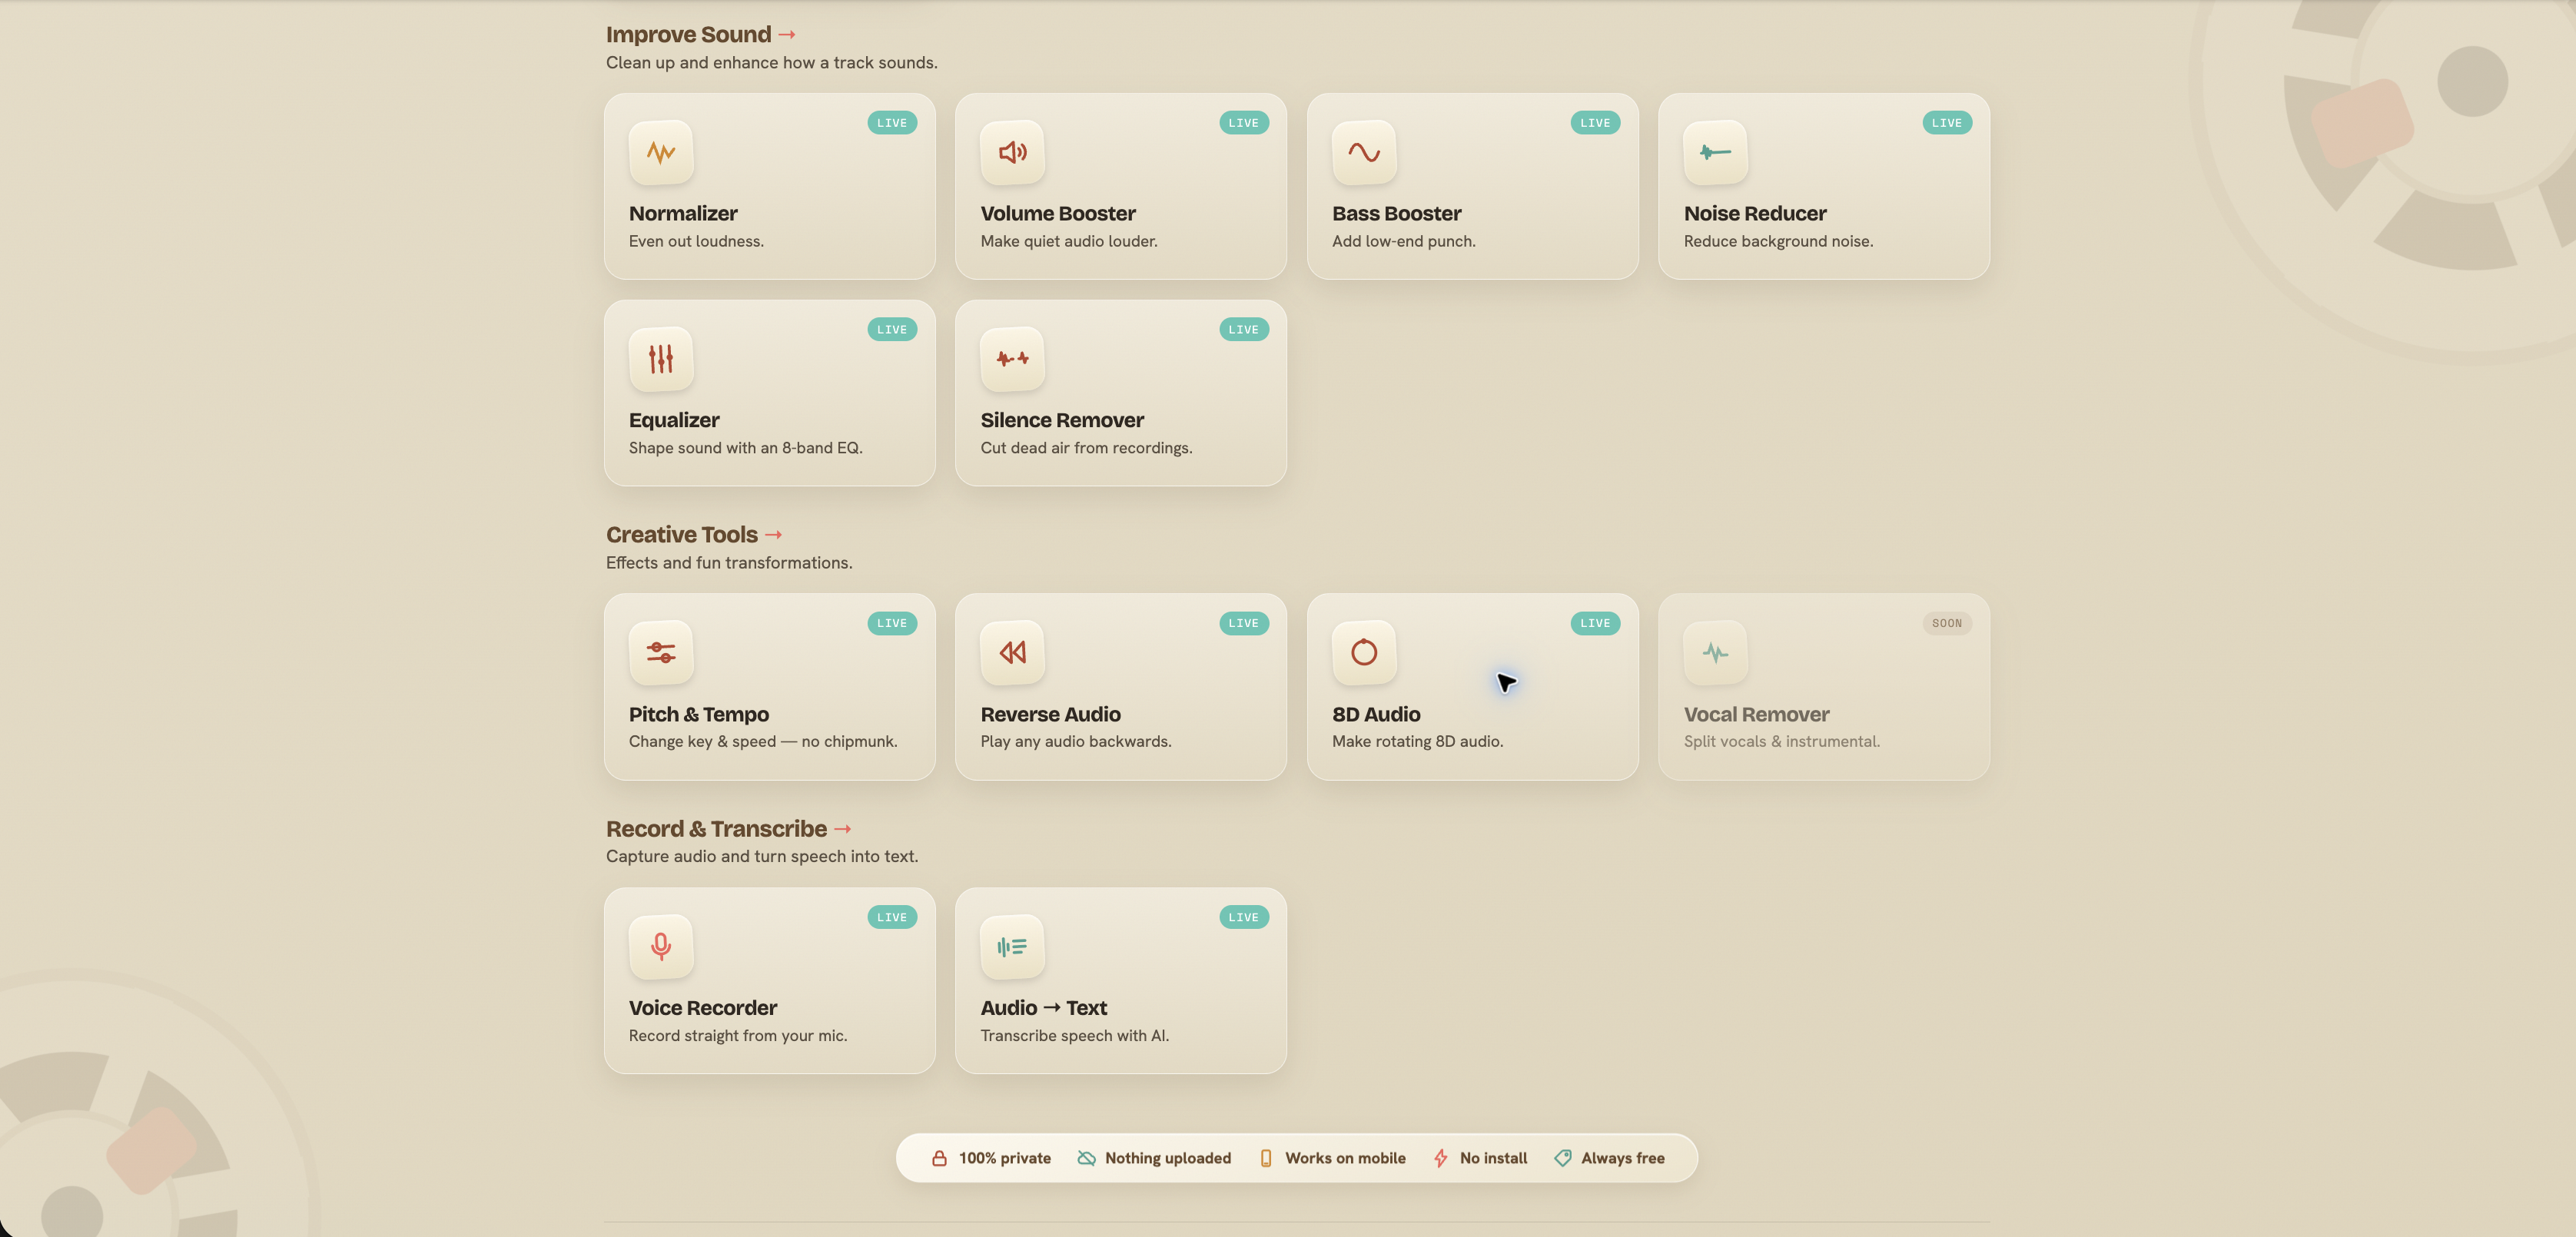
Task: Click the text "Split vocals & instrumental."
Action: pos(1781,742)
